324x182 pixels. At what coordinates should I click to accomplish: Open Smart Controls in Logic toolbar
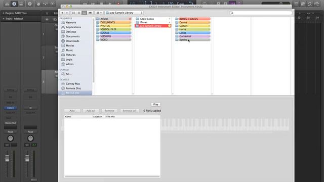tap(38, 4)
